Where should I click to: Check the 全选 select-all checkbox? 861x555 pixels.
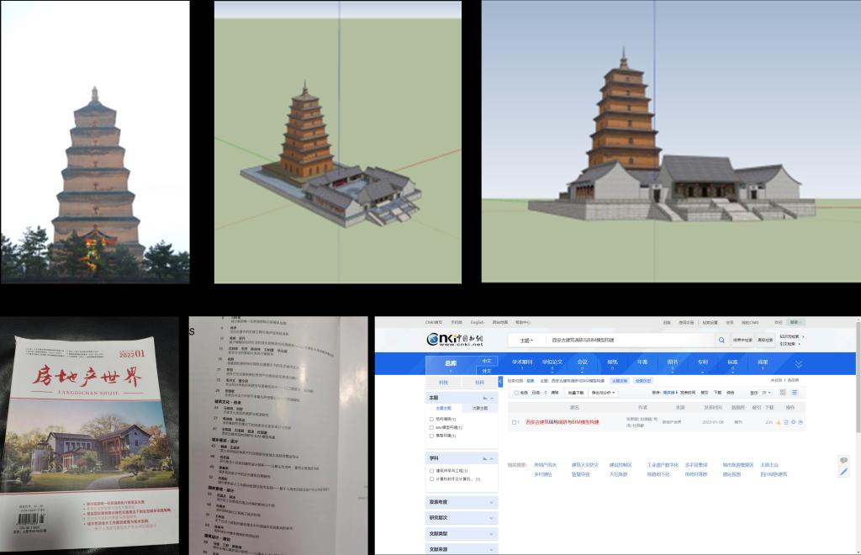point(516,393)
